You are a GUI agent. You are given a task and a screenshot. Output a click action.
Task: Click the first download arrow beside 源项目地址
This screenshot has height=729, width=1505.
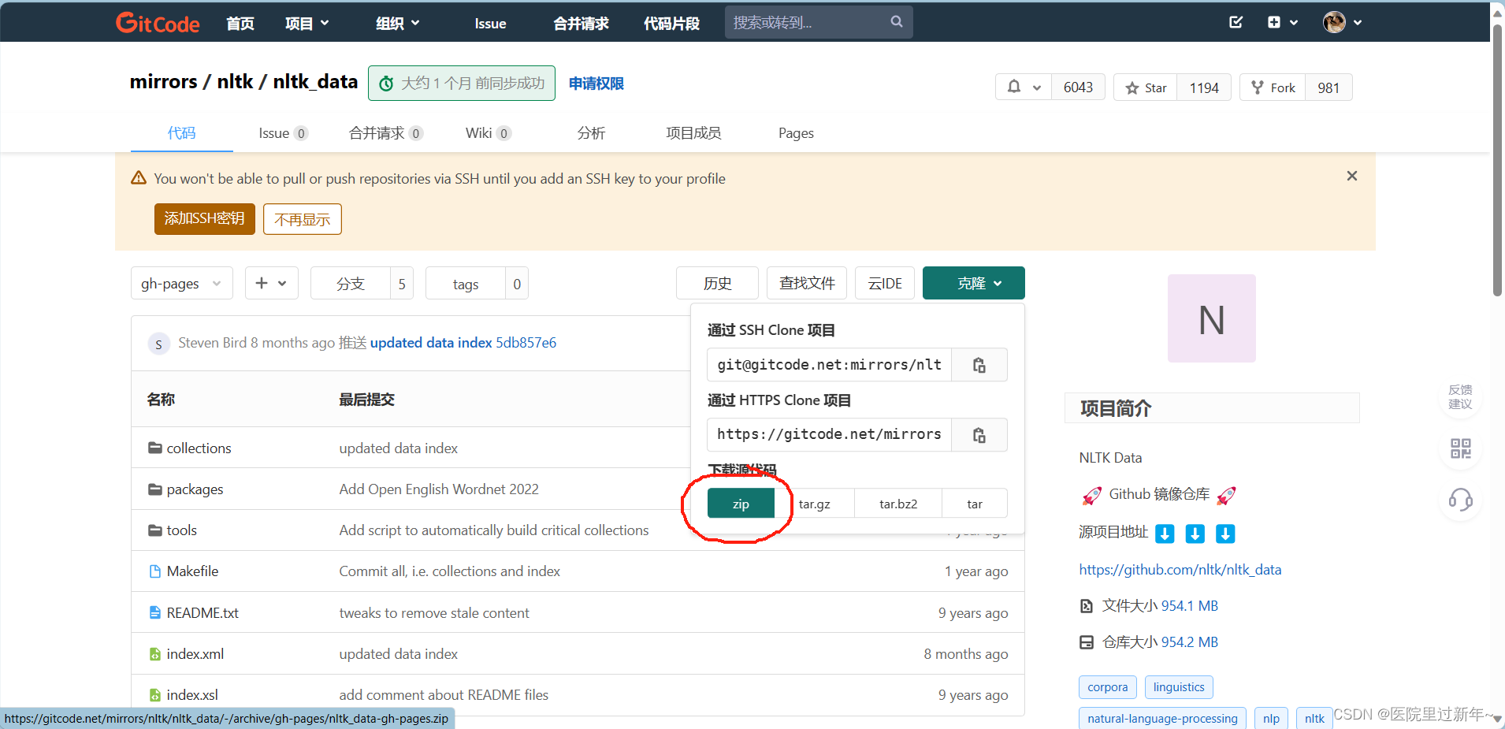tap(1165, 534)
